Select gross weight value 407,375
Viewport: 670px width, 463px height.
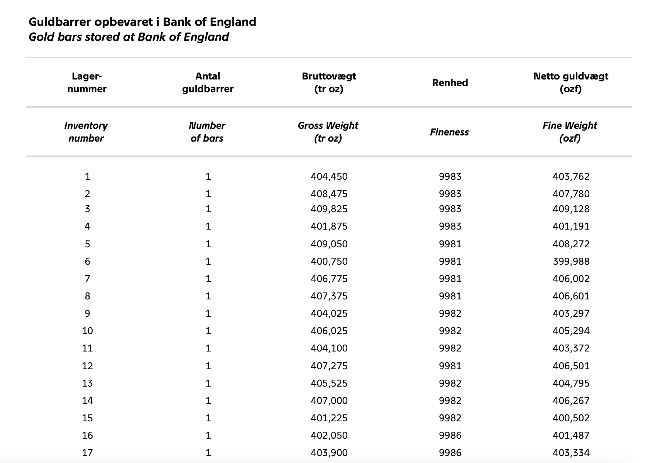pos(329,296)
